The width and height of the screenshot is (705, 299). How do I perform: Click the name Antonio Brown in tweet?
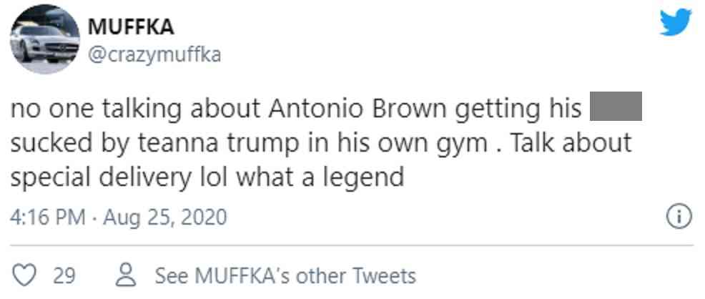[x=357, y=109]
